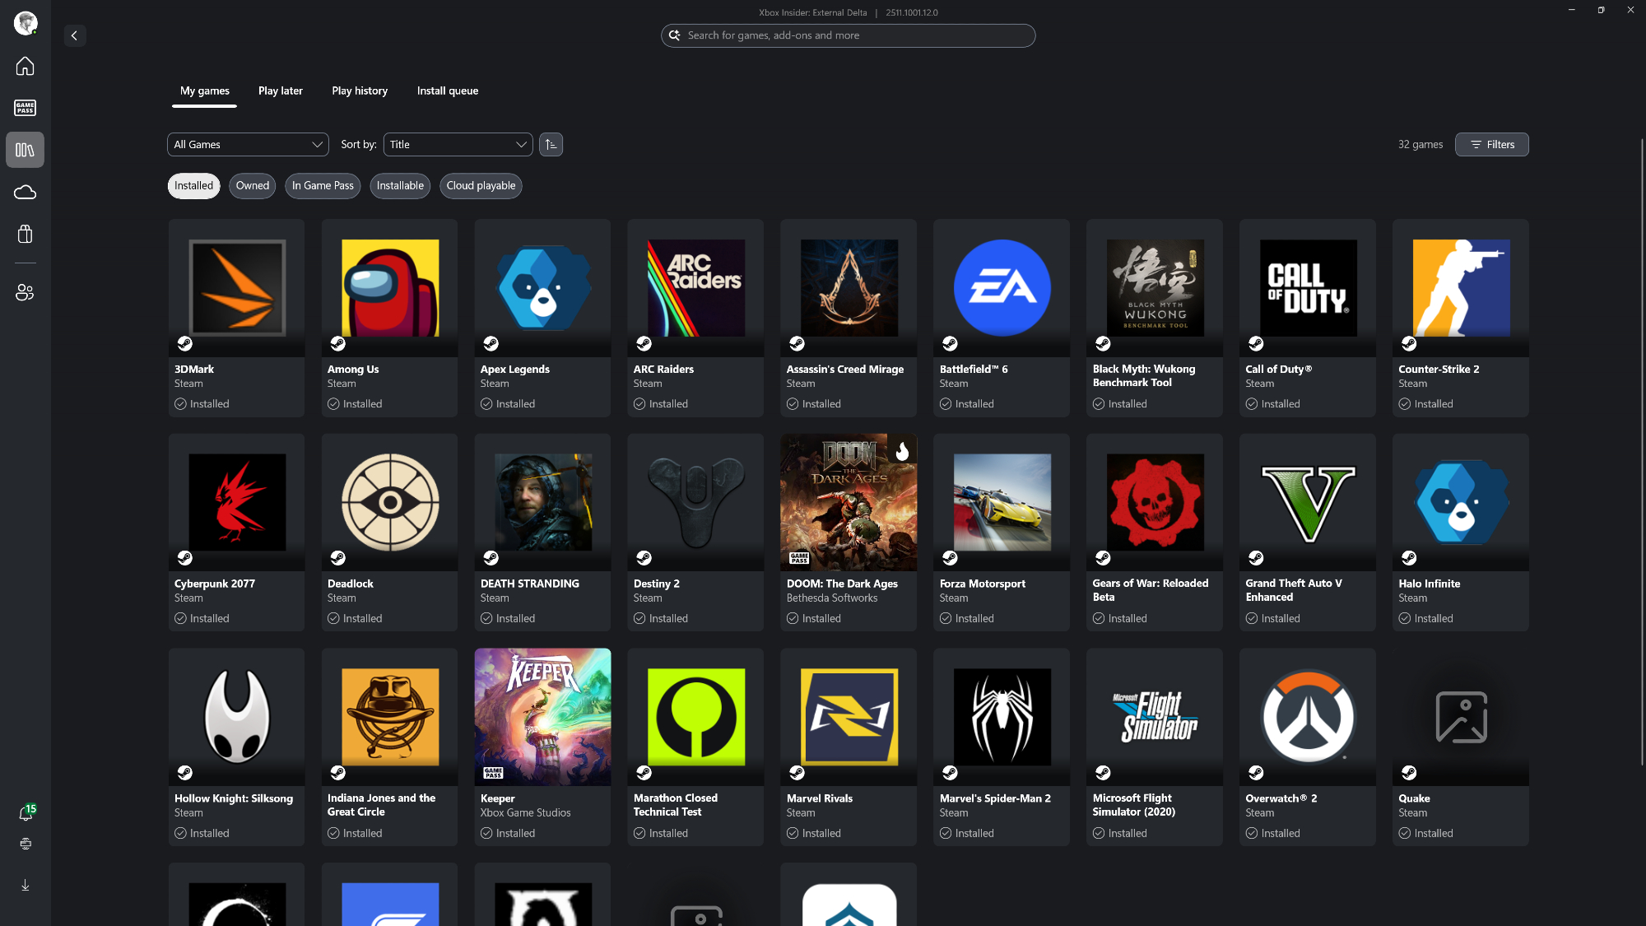The width and height of the screenshot is (1646, 926).
Task: Enable the Cloud playable filter chip
Action: tap(481, 186)
